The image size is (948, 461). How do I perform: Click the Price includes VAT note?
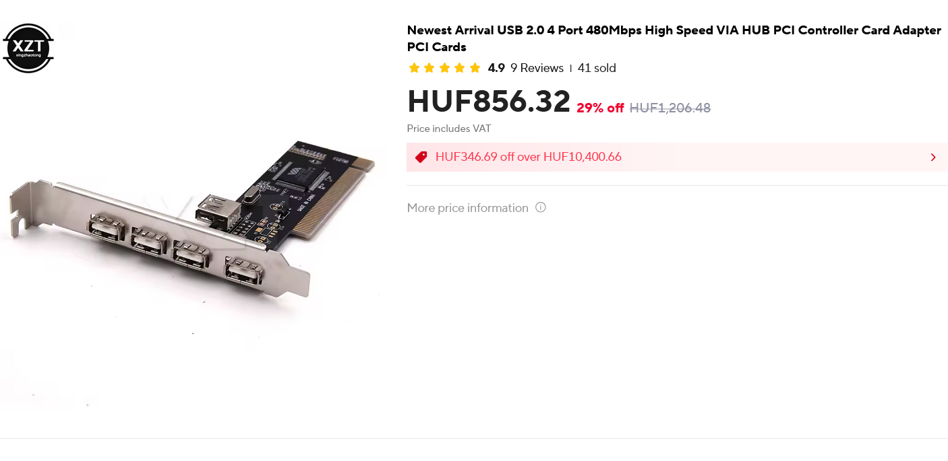pos(449,129)
